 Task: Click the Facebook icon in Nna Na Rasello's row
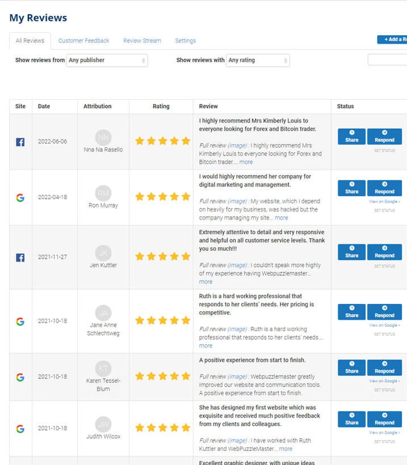pos(20,142)
